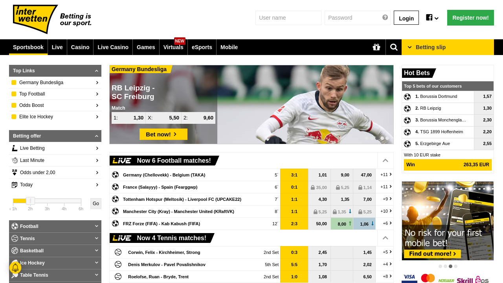Click the search magnifier icon
Viewport: 503px width, 283px height.
click(x=394, y=47)
